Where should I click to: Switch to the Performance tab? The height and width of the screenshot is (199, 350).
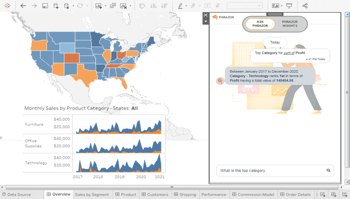214,195
